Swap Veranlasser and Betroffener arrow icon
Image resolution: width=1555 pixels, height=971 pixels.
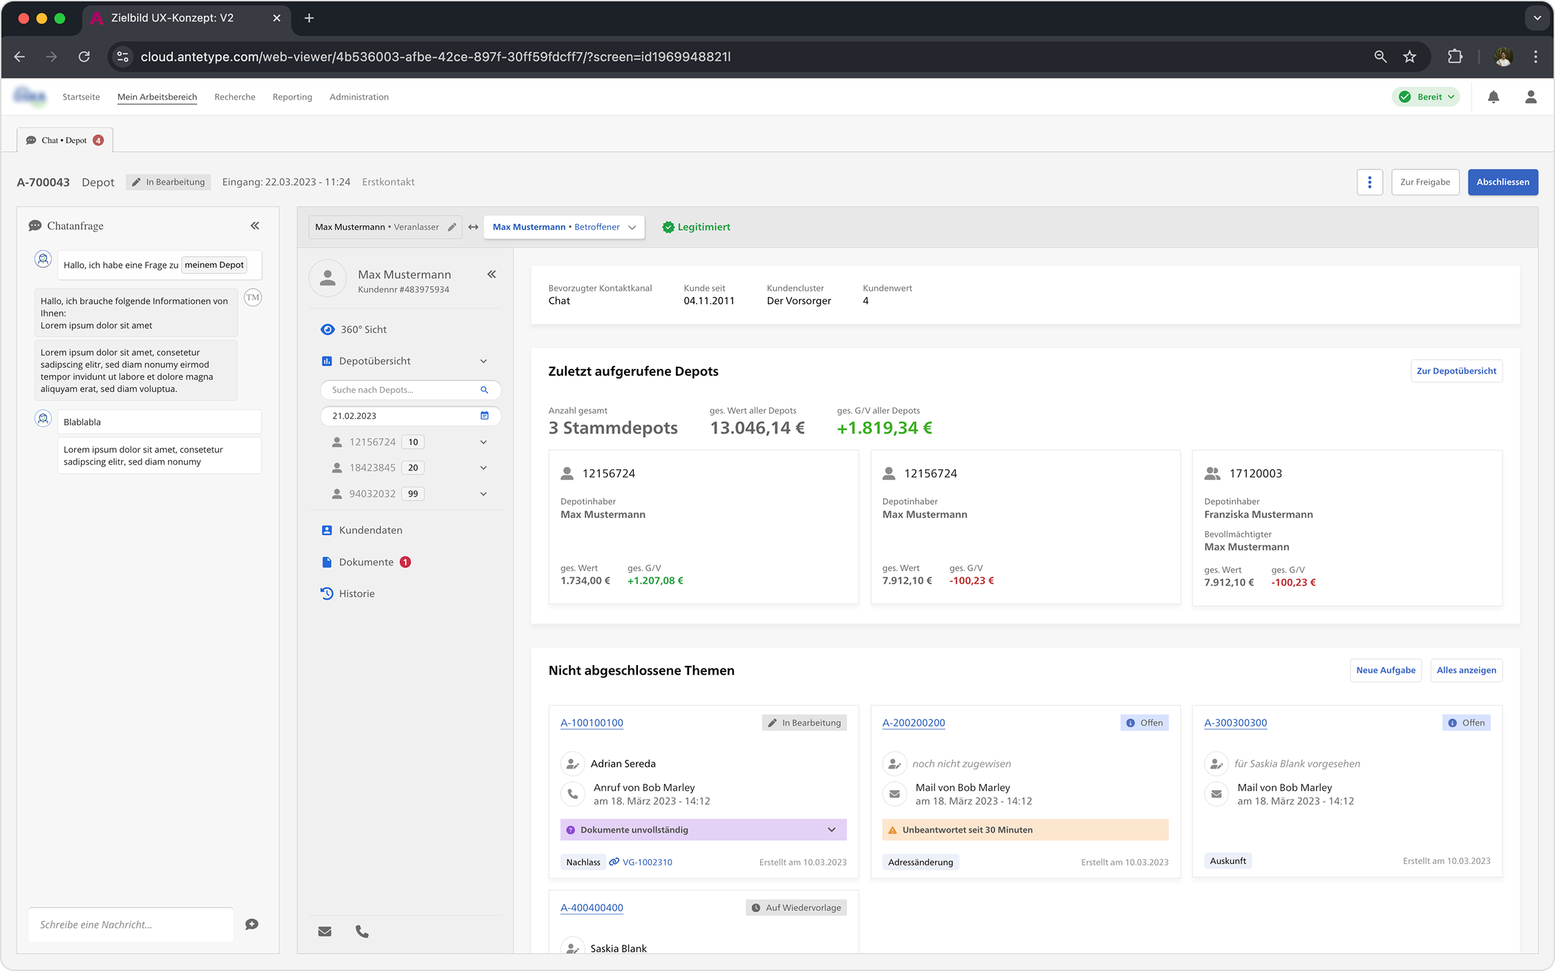[473, 227]
